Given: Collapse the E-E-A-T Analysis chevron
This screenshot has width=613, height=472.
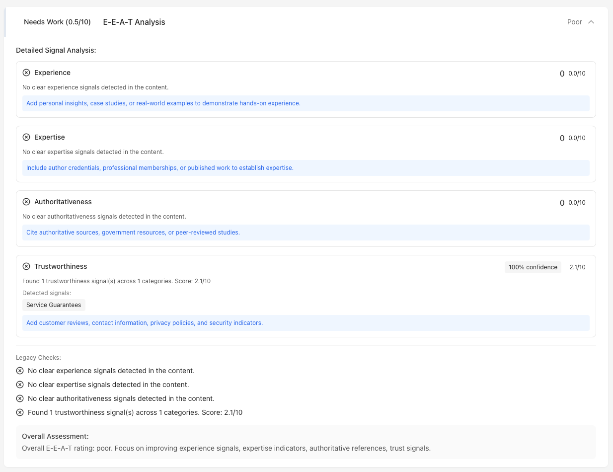Looking at the screenshot, I should tap(591, 22).
